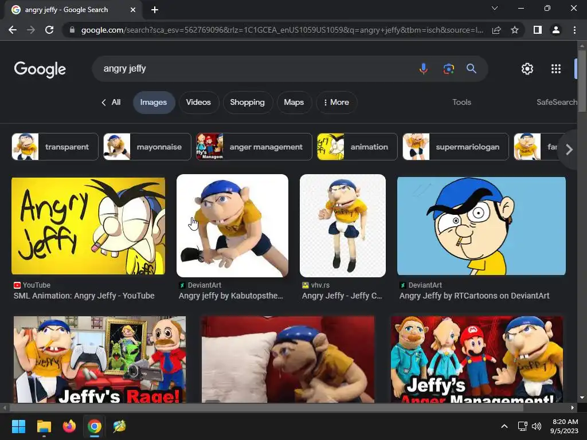This screenshot has height=440, width=587.
Task: Click the horizontal scrollbar
Action: pos(266,408)
